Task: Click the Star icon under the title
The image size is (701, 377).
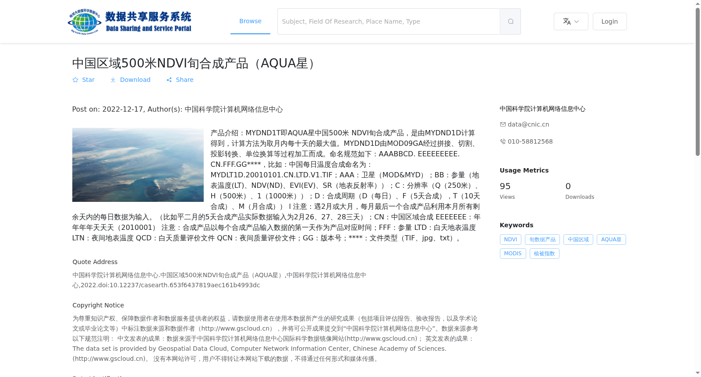Action: tap(75, 80)
